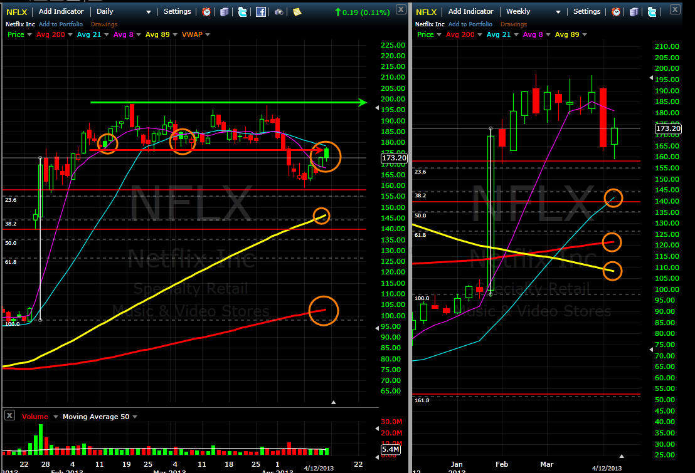
Task: Click the 5.4M volume label
Action: coord(391,450)
